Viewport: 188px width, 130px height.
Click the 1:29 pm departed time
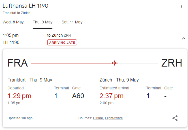(19, 96)
